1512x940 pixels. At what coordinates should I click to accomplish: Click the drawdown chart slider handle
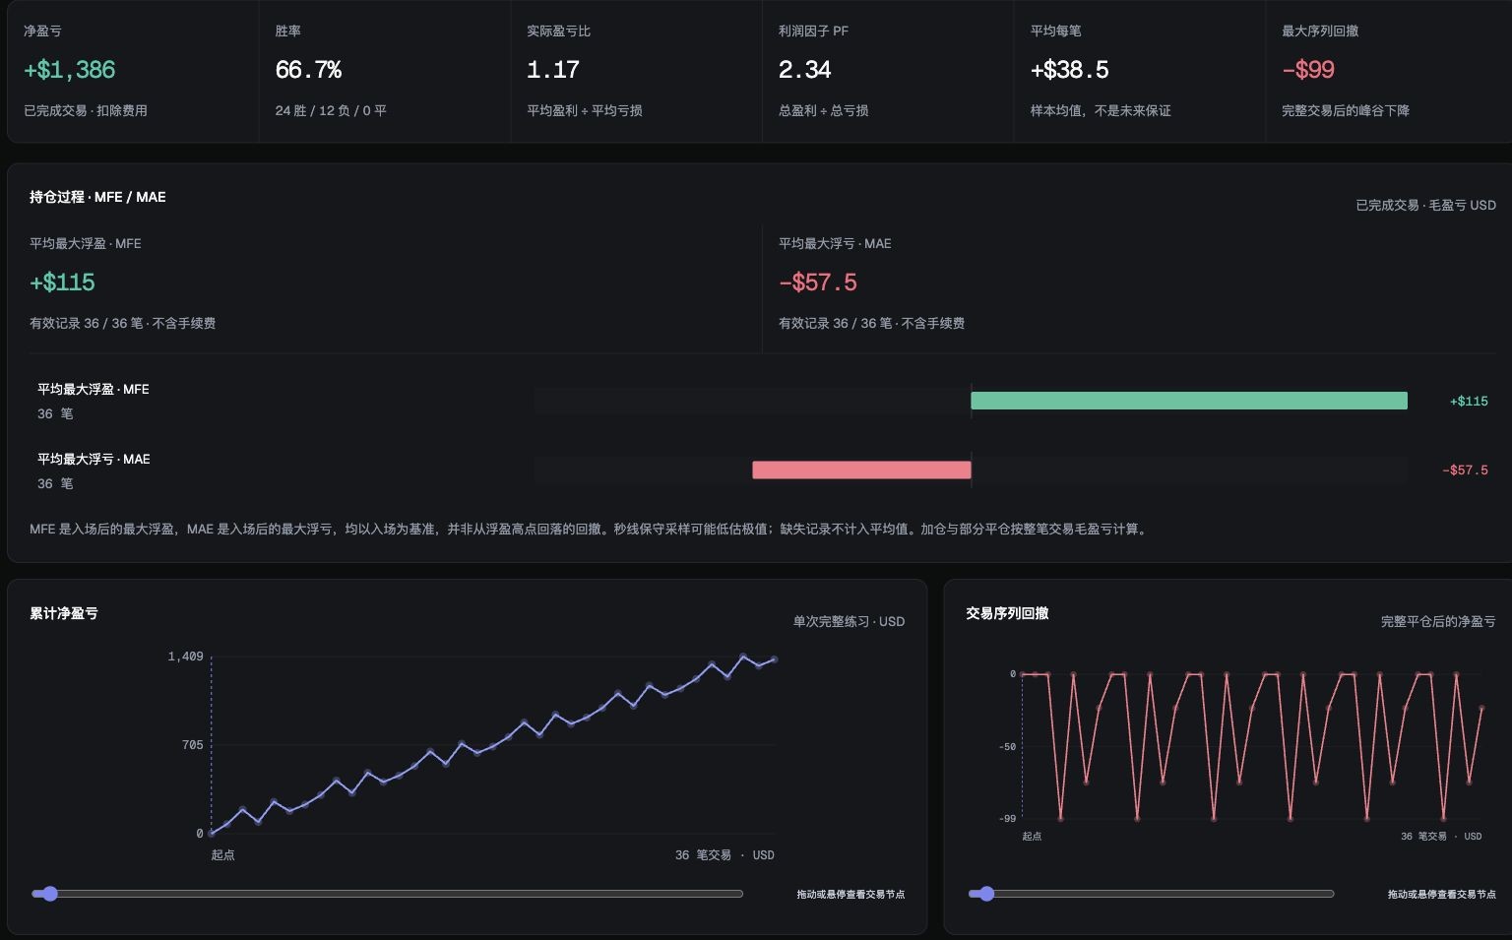point(986,894)
